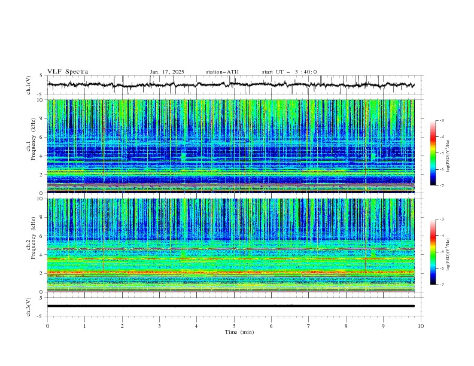Click the time axis tick label "0"

[x=47, y=326]
